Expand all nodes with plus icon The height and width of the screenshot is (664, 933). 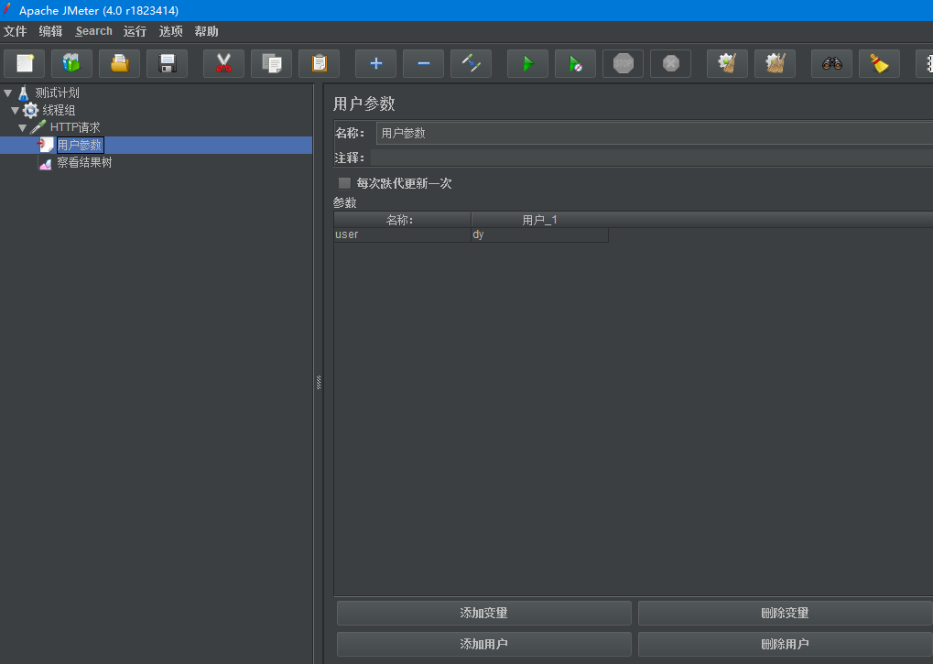[x=375, y=63]
